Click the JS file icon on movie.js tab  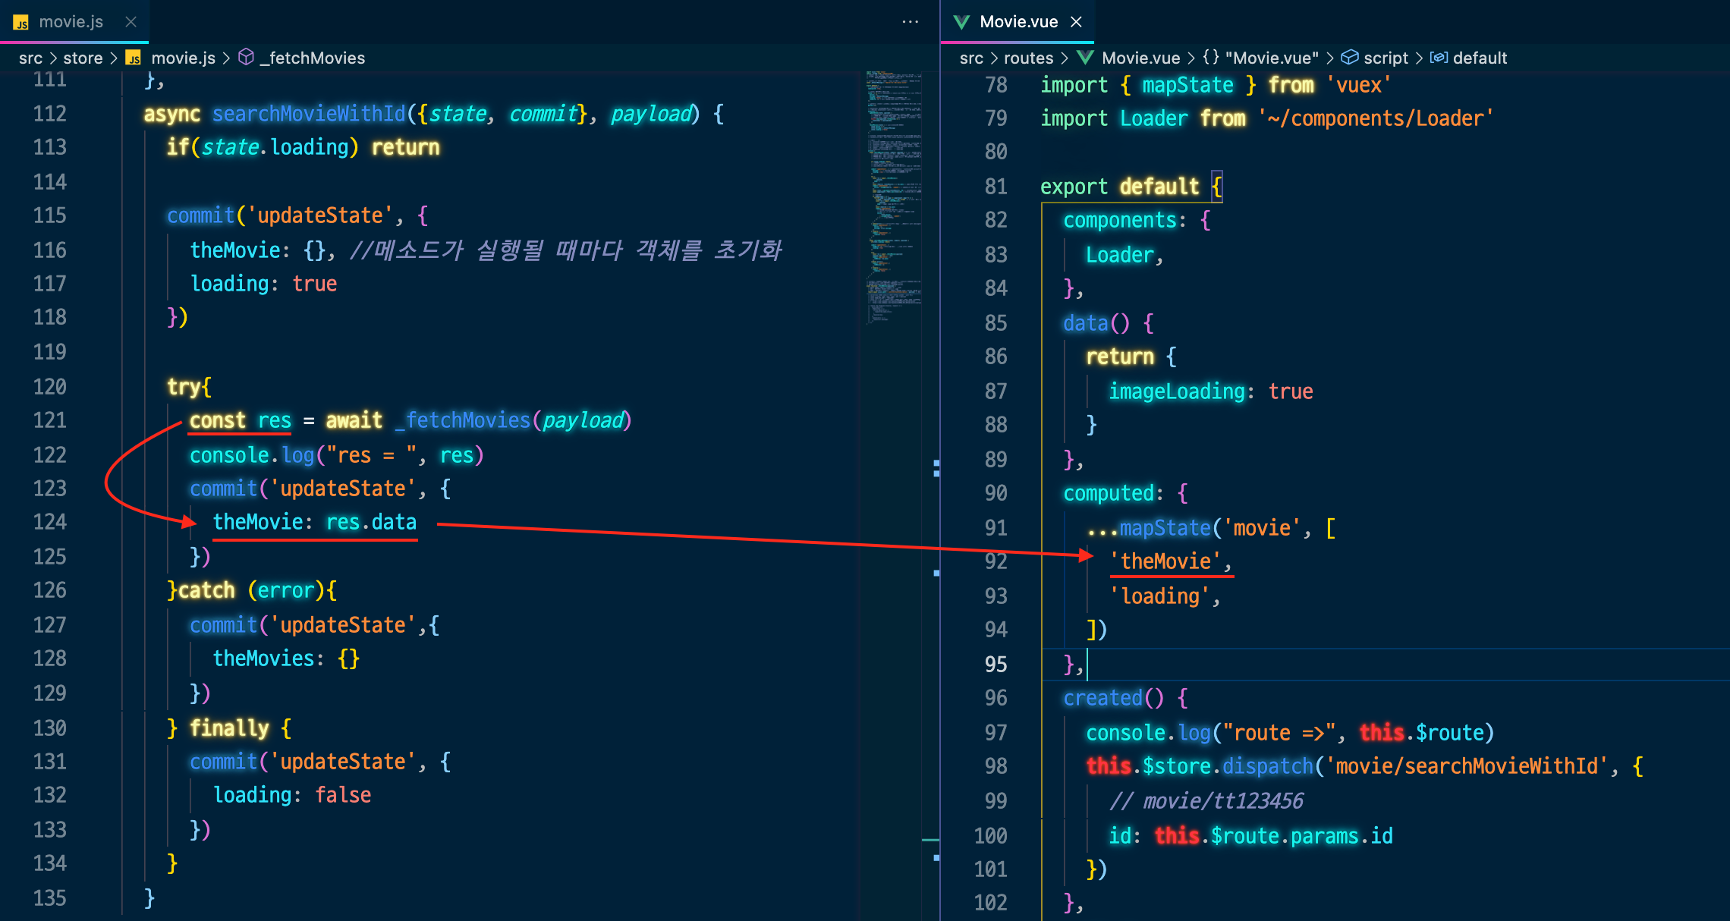tap(21, 22)
